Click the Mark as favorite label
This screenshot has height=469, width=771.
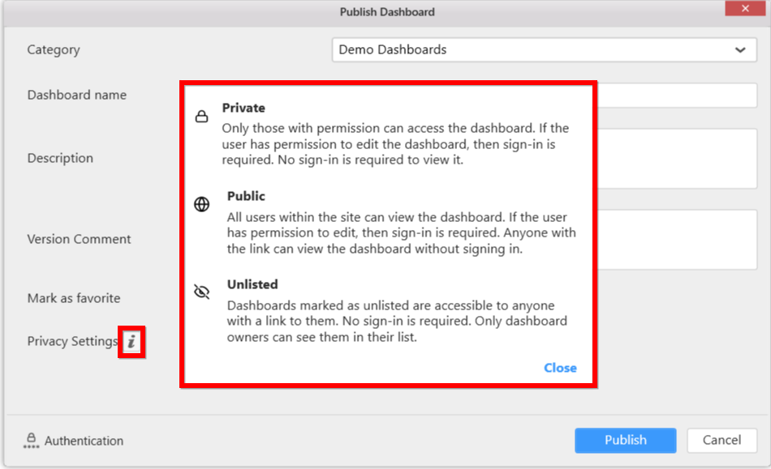click(74, 298)
